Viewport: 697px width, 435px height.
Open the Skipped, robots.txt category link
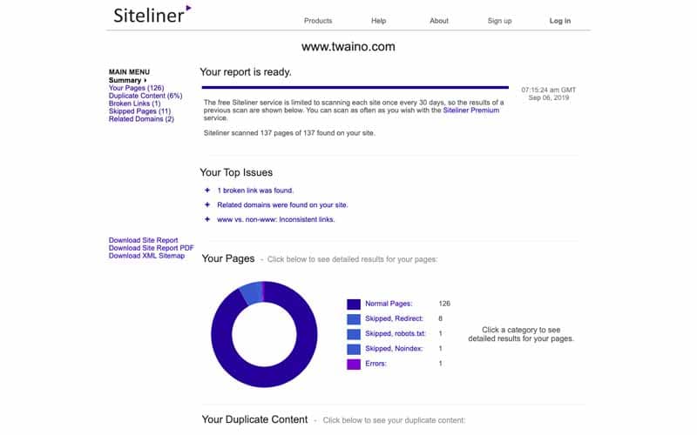click(x=396, y=334)
